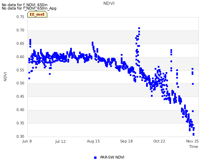Image resolution: width=219 pixels, height=164 pixels.
Task: Click the 0.70 y-axis tick label
Action: [21, 30]
